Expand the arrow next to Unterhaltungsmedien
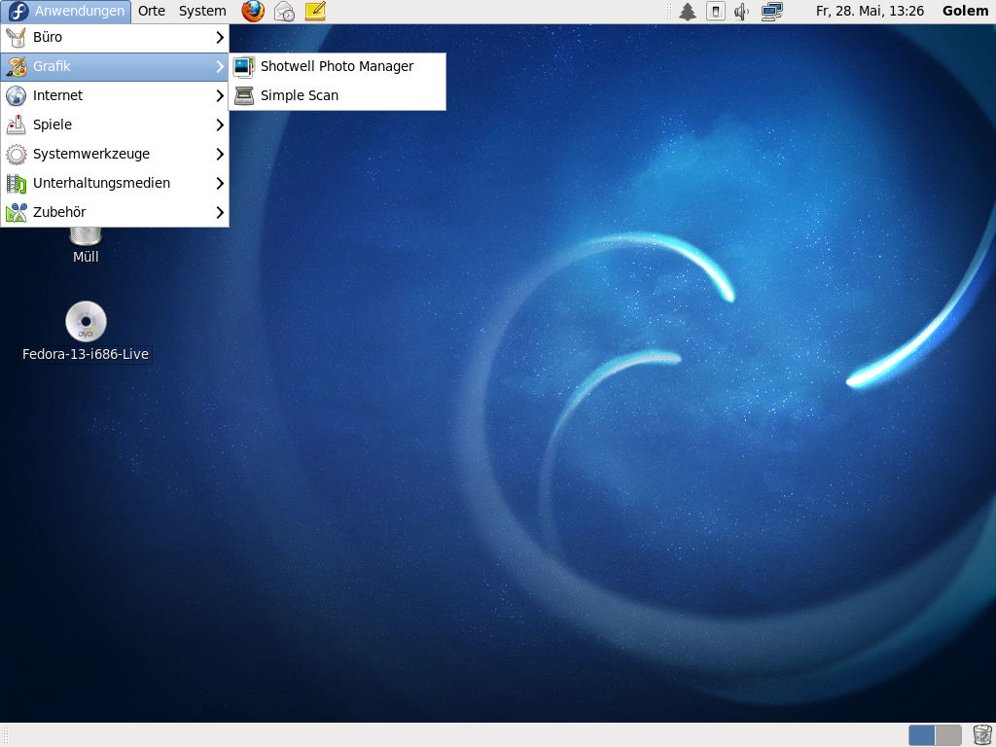The image size is (996, 747). [x=220, y=183]
